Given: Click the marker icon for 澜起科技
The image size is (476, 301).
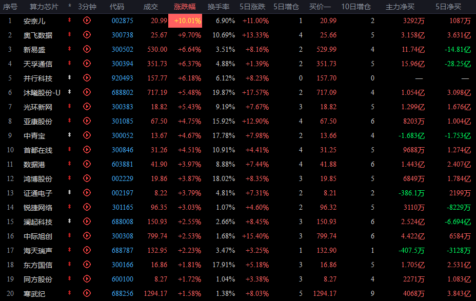Looking at the screenshot, I should [x=70, y=222].
